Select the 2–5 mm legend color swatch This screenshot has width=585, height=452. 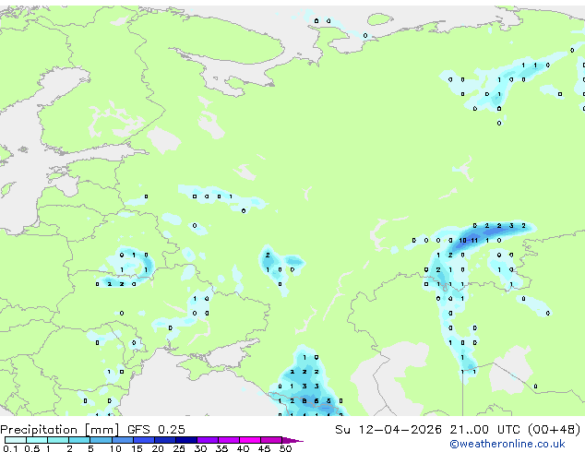(79, 440)
